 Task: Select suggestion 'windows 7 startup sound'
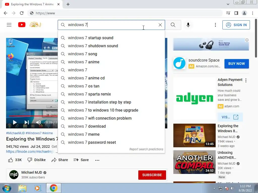point(111,38)
